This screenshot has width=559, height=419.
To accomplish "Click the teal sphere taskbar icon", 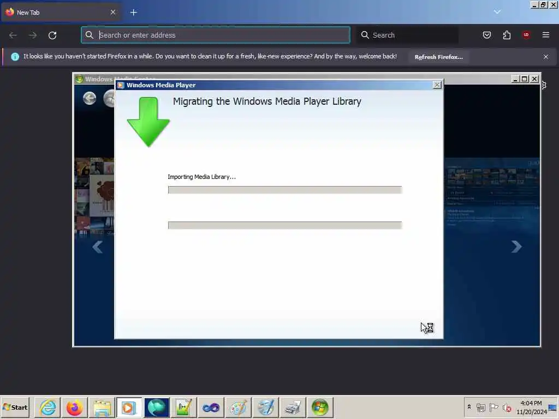I will pos(156,408).
